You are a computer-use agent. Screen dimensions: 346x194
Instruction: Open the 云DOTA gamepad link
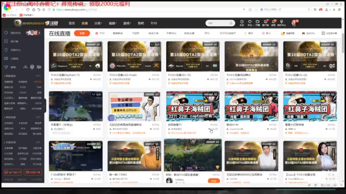(x=308, y=34)
